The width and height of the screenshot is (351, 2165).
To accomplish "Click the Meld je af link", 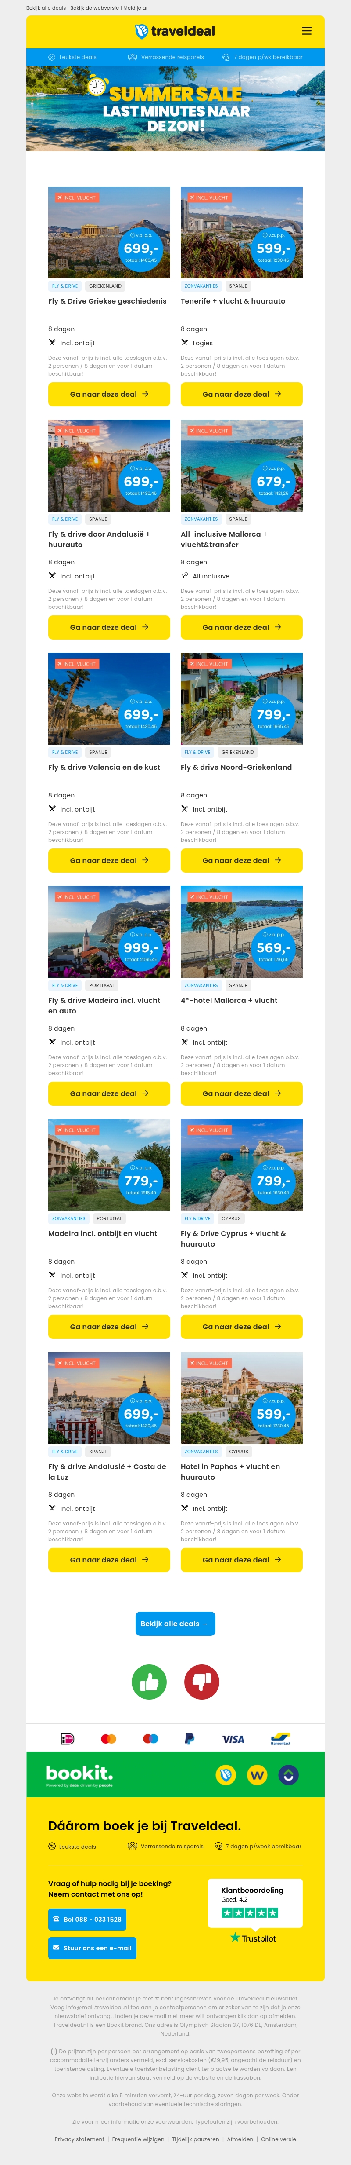I will (x=135, y=7).
